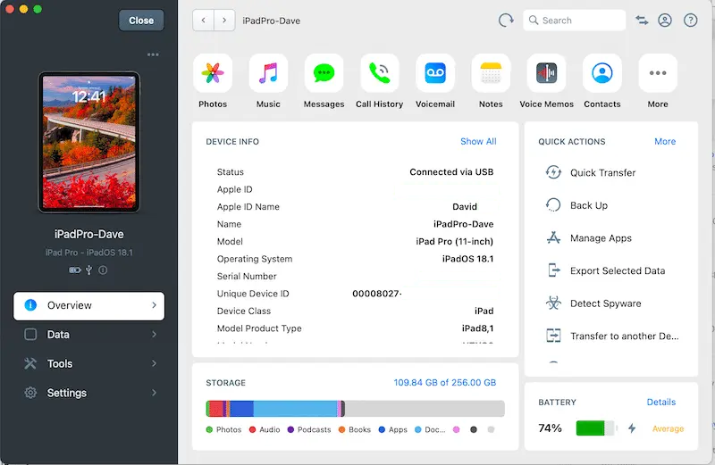
Task: Open Voice Memos icon
Action: coord(546,74)
